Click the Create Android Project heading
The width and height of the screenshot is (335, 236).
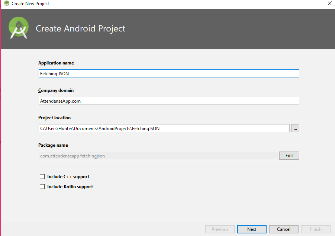[x=80, y=29]
